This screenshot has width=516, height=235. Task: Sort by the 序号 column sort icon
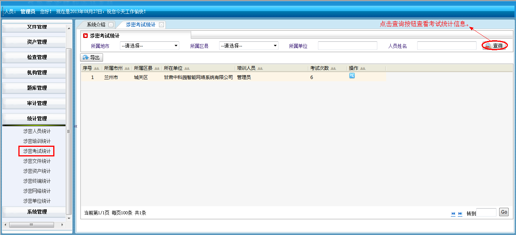coord(97,68)
